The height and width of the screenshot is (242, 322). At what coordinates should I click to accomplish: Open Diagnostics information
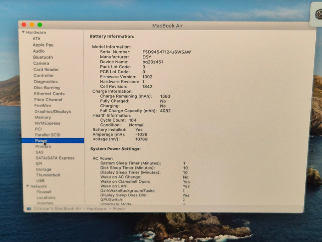coord(46,82)
